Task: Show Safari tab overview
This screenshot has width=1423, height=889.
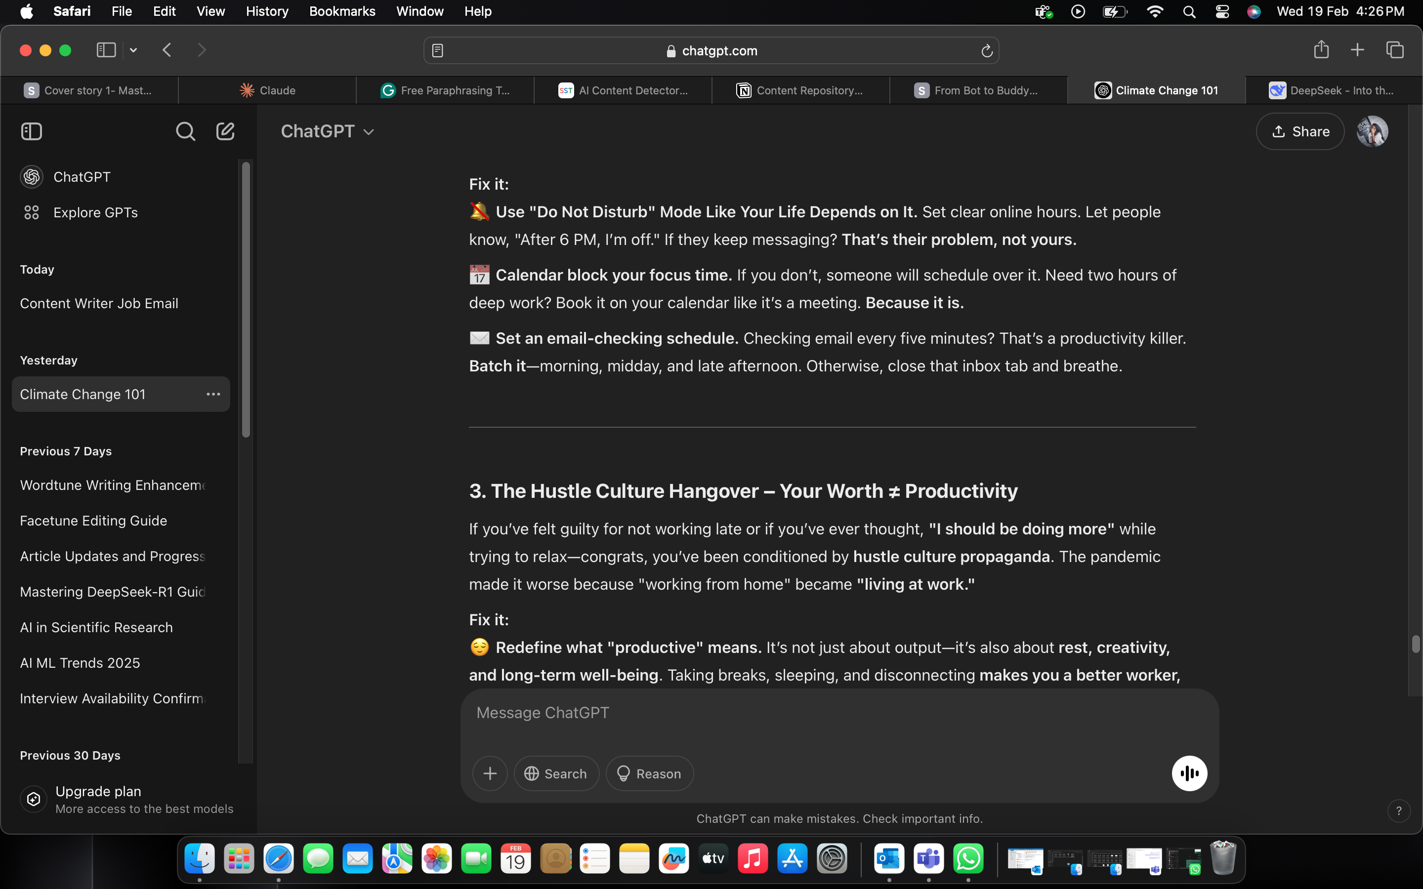Action: click(1395, 50)
